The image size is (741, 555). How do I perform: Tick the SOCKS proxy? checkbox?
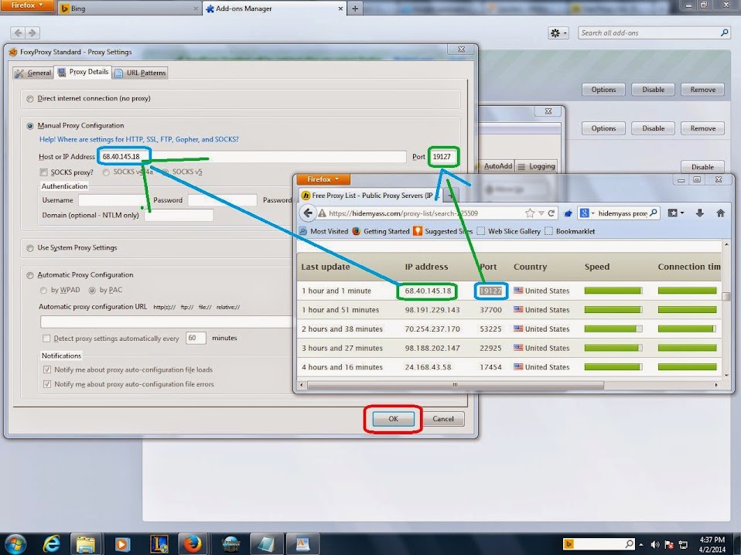click(44, 172)
